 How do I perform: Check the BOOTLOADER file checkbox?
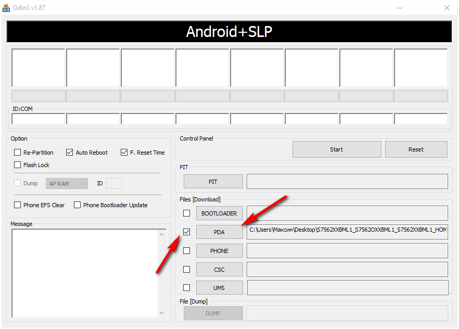pyautogui.click(x=186, y=213)
